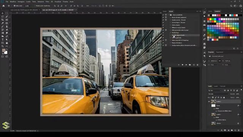Add layer mask icon in Layers panel
This screenshot has height=137, width=243.
point(225,130)
